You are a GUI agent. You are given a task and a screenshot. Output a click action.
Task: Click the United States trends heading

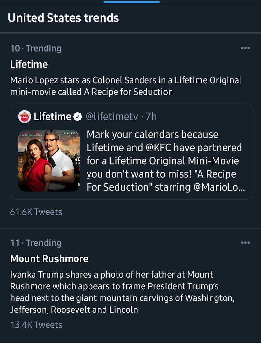63,18
